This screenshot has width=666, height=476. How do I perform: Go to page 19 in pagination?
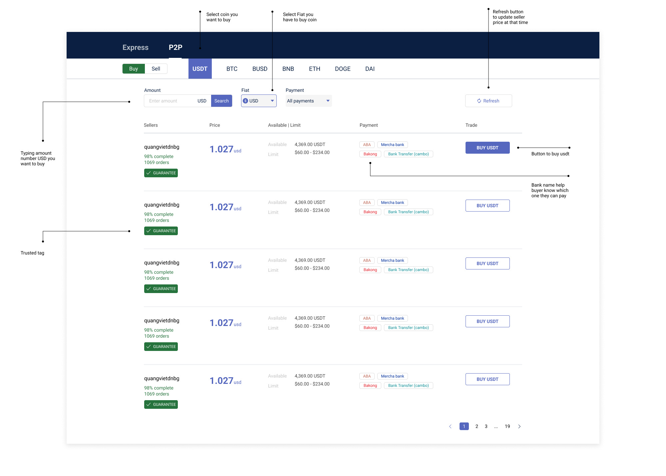coord(507,426)
